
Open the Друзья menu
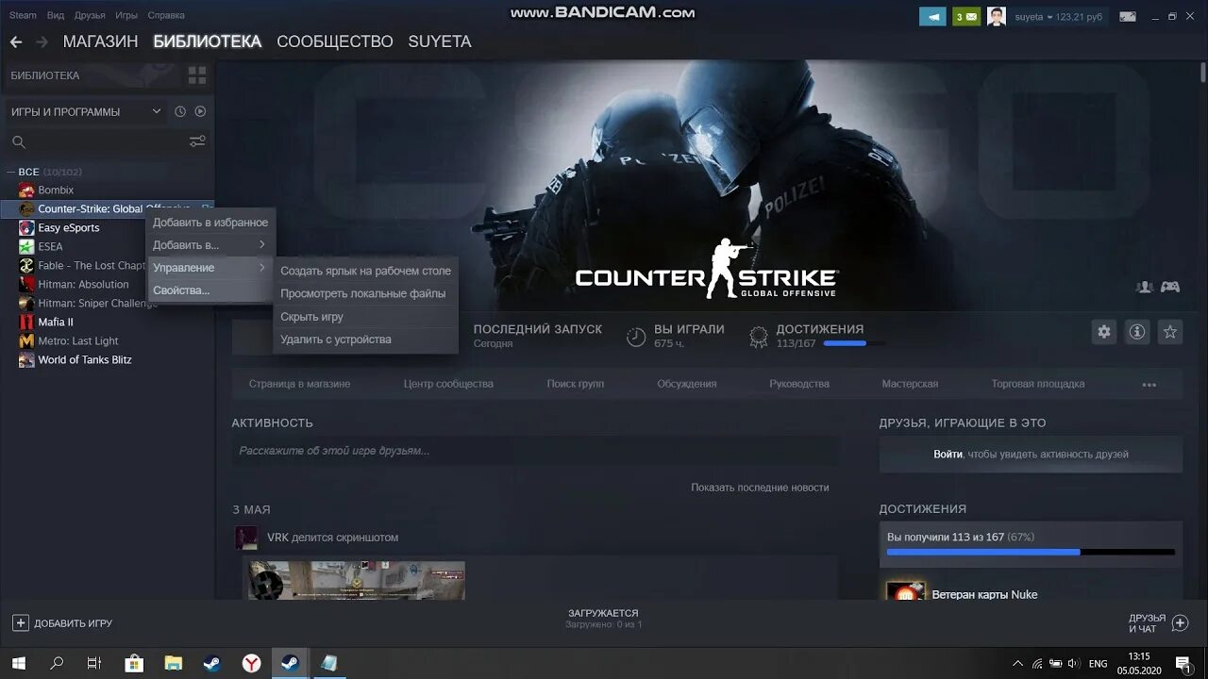click(90, 15)
